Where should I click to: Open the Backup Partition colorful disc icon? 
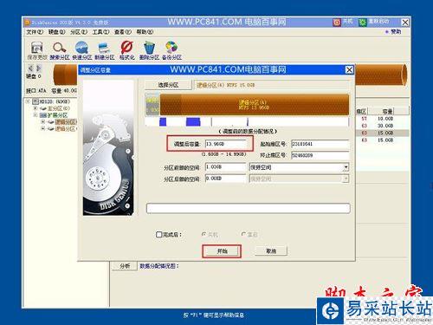171,48
